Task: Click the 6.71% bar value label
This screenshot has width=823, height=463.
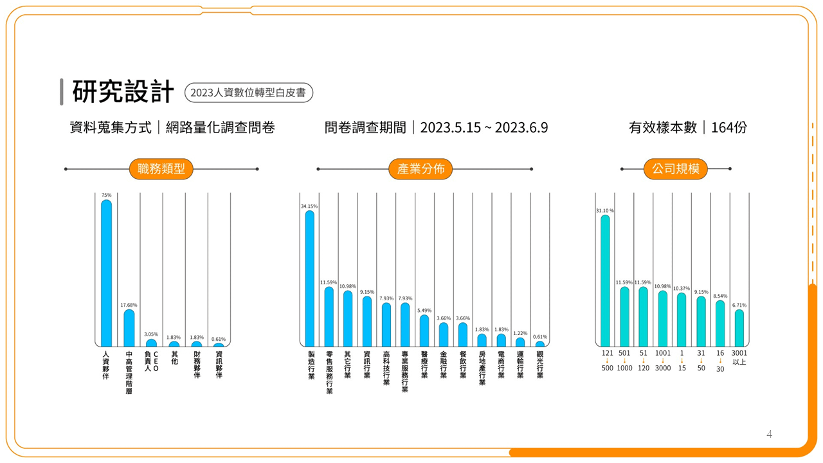Action: tap(739, 305)
